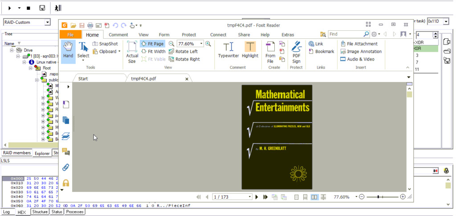Viewport: 456px width, 216px height.
Task: Toggle Fit Page view mode
Action: click(x=153, y=44)
